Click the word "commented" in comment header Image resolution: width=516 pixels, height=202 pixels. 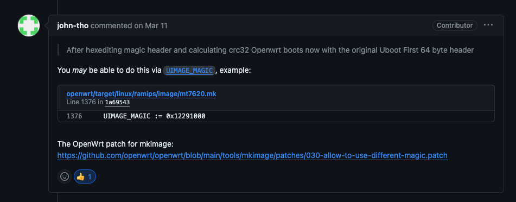point(111,26)
